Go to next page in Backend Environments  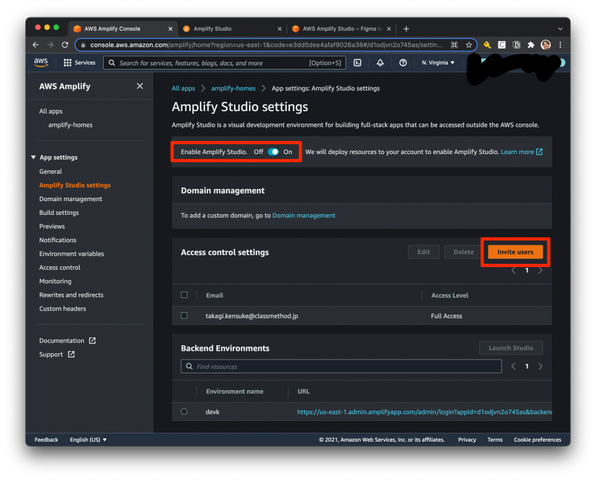click(541, 366)
